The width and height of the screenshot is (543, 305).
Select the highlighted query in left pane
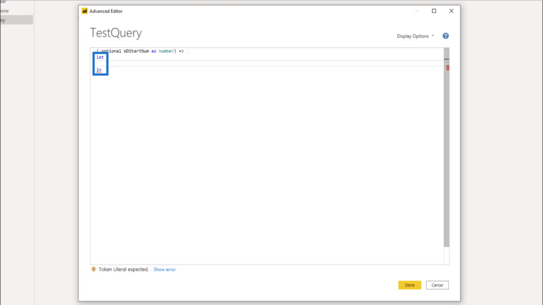[x=16, y=20]
